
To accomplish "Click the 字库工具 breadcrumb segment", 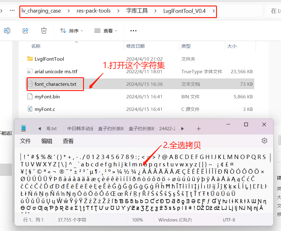I will (137, 11).
